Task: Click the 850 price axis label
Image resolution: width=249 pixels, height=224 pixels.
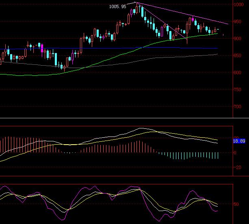Action: 238,55
